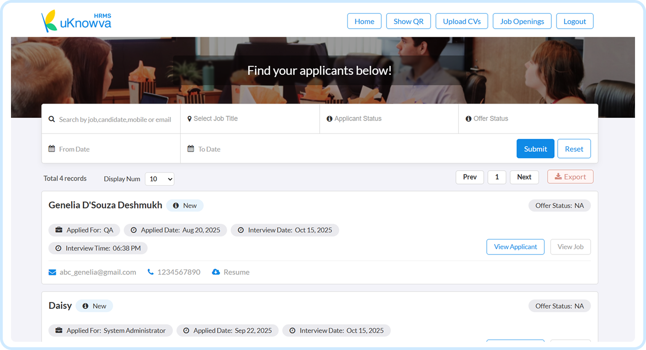Open the Applicant Status dropdown
Viewport: 646px width, 350px height.
click(x=389, y=118)
